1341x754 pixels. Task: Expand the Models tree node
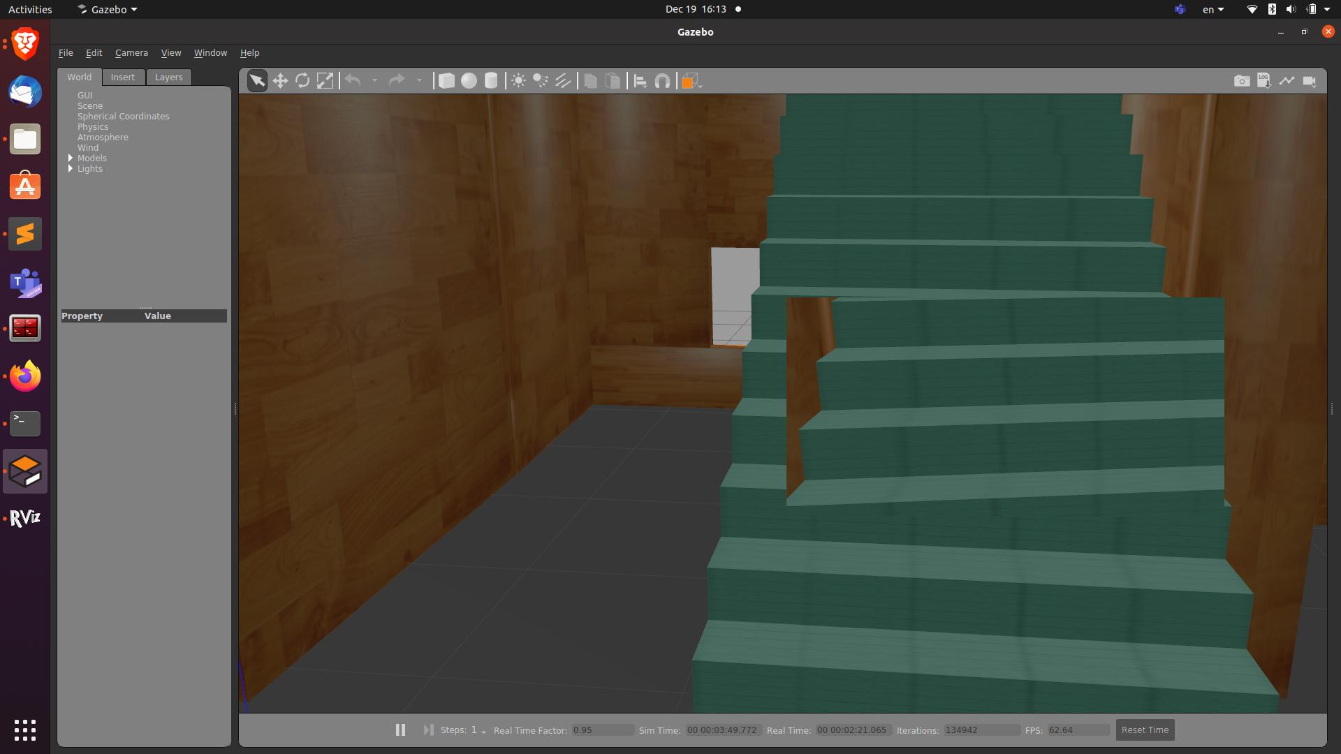click(x=71, y=158)
